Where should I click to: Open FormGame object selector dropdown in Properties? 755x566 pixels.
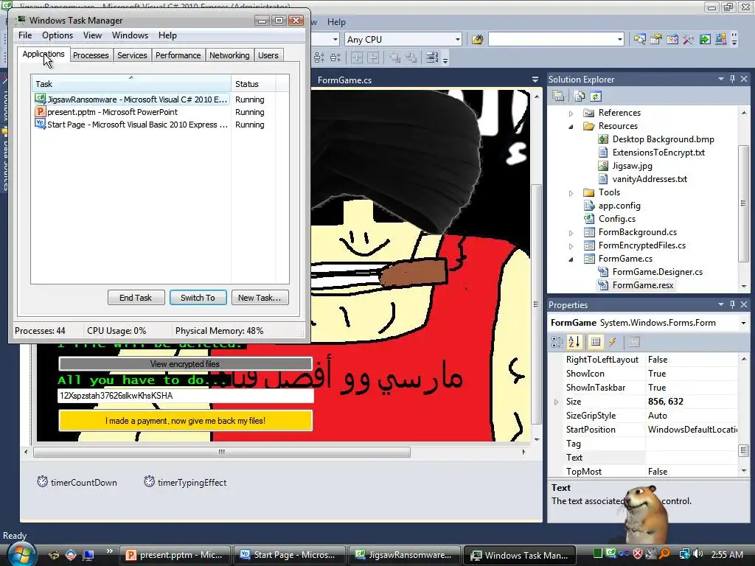(743, 323)
